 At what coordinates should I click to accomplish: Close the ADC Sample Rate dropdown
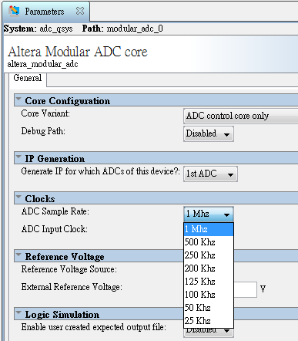click(x=209, y=214)
